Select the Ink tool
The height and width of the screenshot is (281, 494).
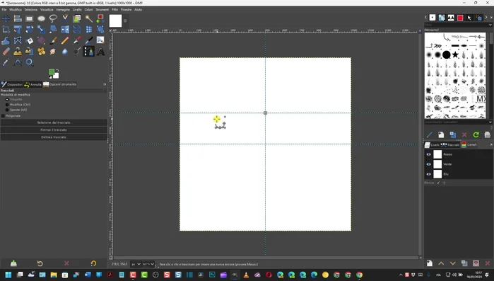pos(89,40)
